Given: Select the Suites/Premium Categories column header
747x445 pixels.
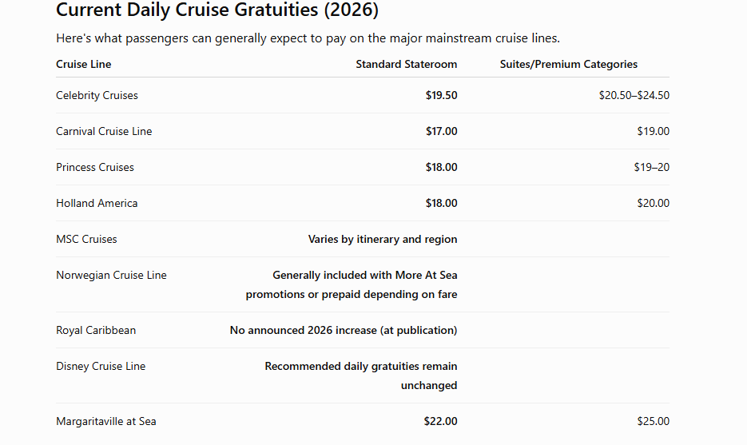Looking at the screenshot, I should coord(568,65).
